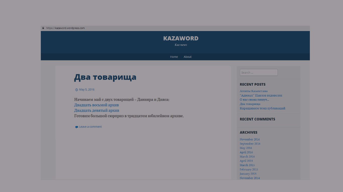Open the post title Два товарища
The width and height of the screenshot is (343, 192).
pos(105,77)
